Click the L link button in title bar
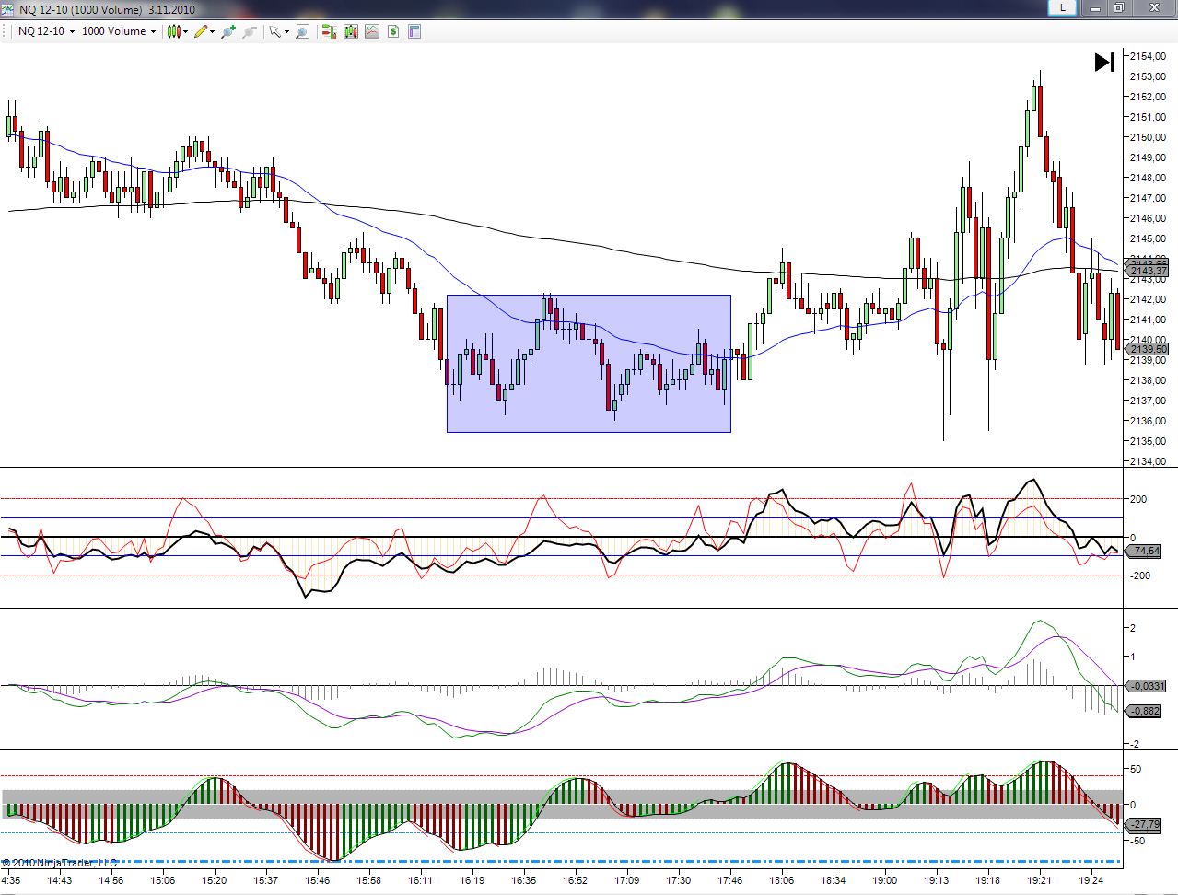Screen dimensions: 1178x895 [x=1064, y=7]
